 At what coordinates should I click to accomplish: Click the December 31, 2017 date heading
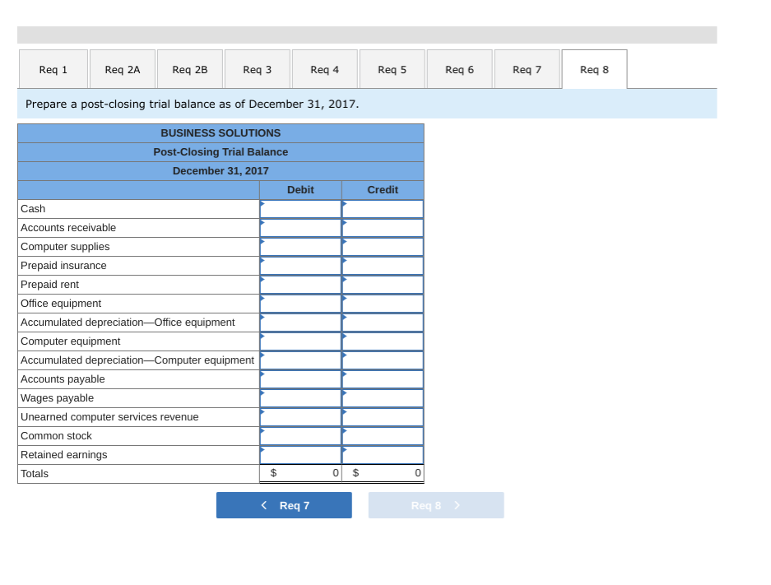click(221, 171)
